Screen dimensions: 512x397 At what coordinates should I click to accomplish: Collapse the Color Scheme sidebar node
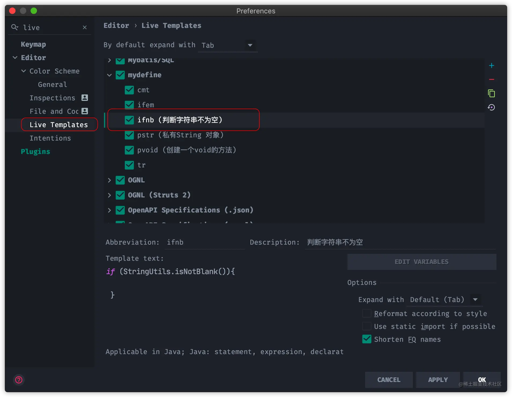point(24,71)
